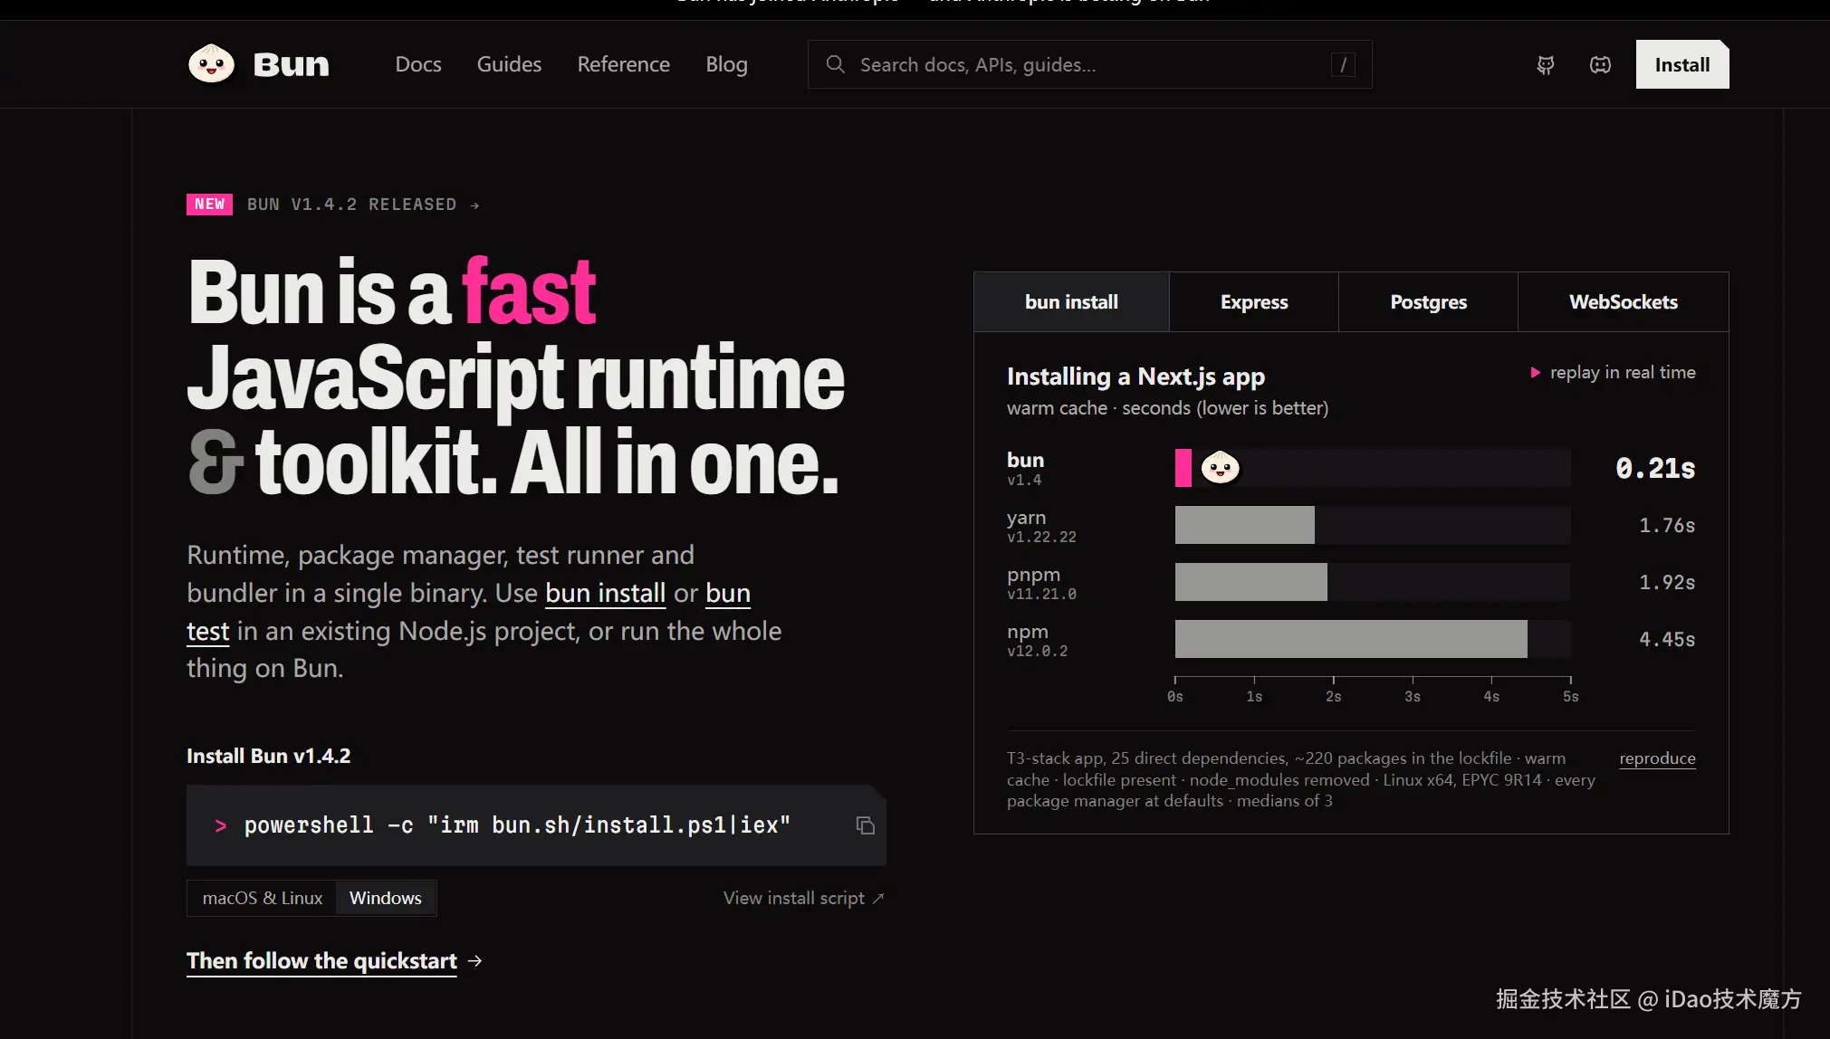
Task: Click the bun mascot on the benchmark bar
Action: (x=1220, y=468)
